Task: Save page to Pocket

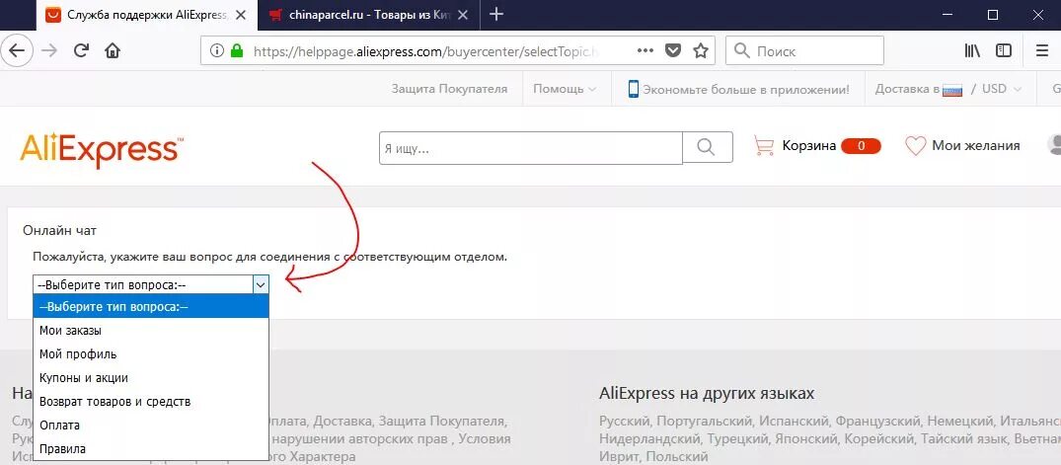Action: (x=672, y=50)
